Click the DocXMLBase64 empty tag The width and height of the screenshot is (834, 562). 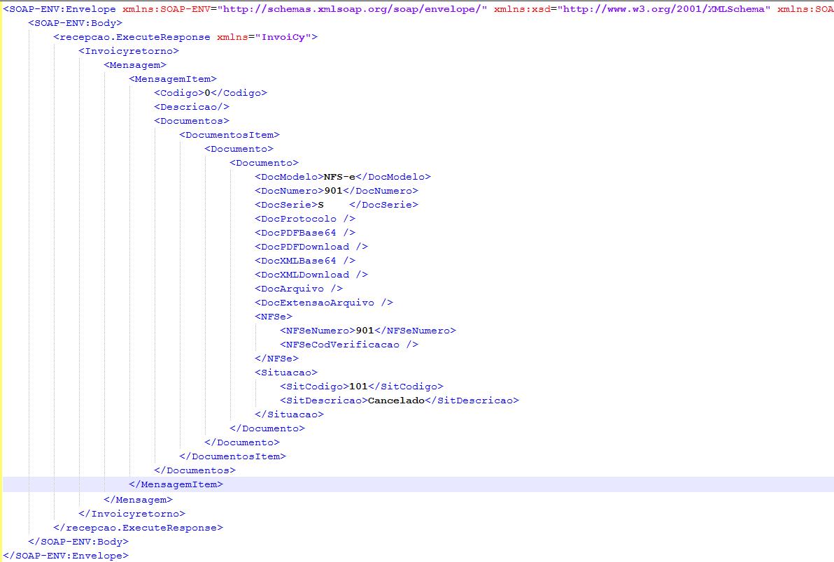click(305, 261)
